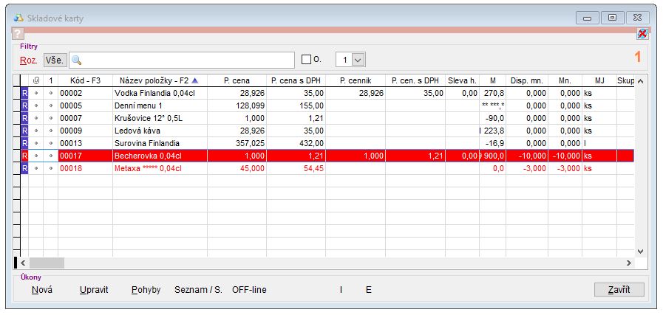This screenshot has height=315, width=663.
Task: Open Pohyby from the actions bar
Action: [x=146, y=290]
